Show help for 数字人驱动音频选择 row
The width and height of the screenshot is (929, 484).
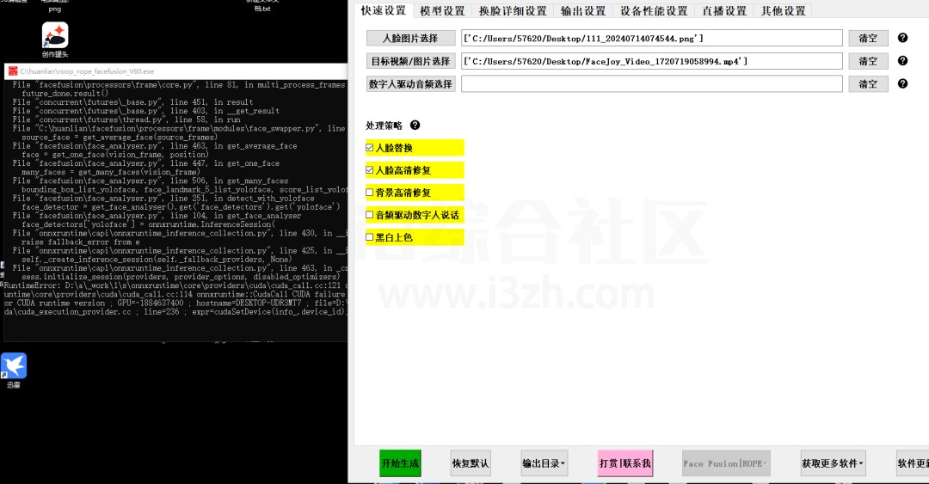pos(902,83)
